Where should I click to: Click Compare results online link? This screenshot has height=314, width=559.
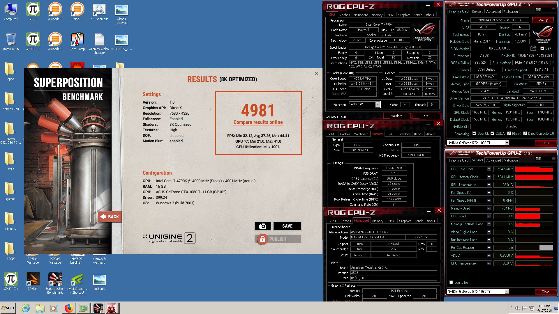(258, 122)
